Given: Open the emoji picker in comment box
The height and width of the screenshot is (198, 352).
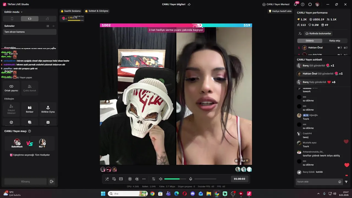Looking at the screenshot, I should point(340,182).
